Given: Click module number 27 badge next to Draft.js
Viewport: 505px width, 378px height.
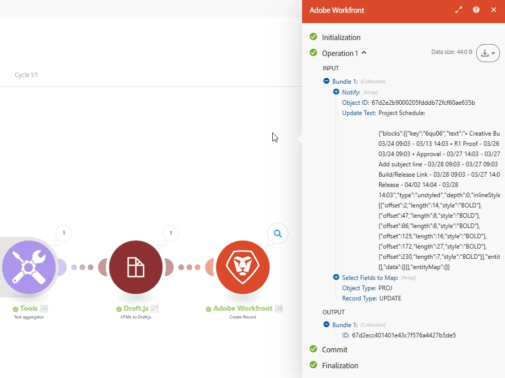Looking at the screenshot, I should 155,309.
